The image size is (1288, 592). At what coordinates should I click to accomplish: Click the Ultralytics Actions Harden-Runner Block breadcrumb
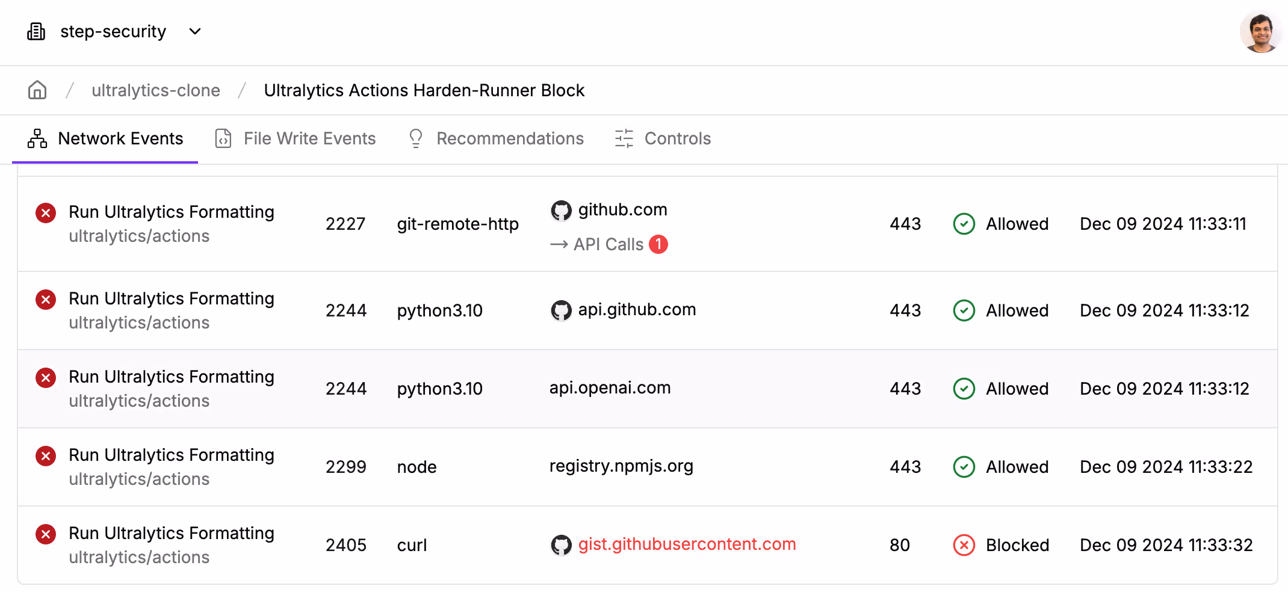click(424, 90)
